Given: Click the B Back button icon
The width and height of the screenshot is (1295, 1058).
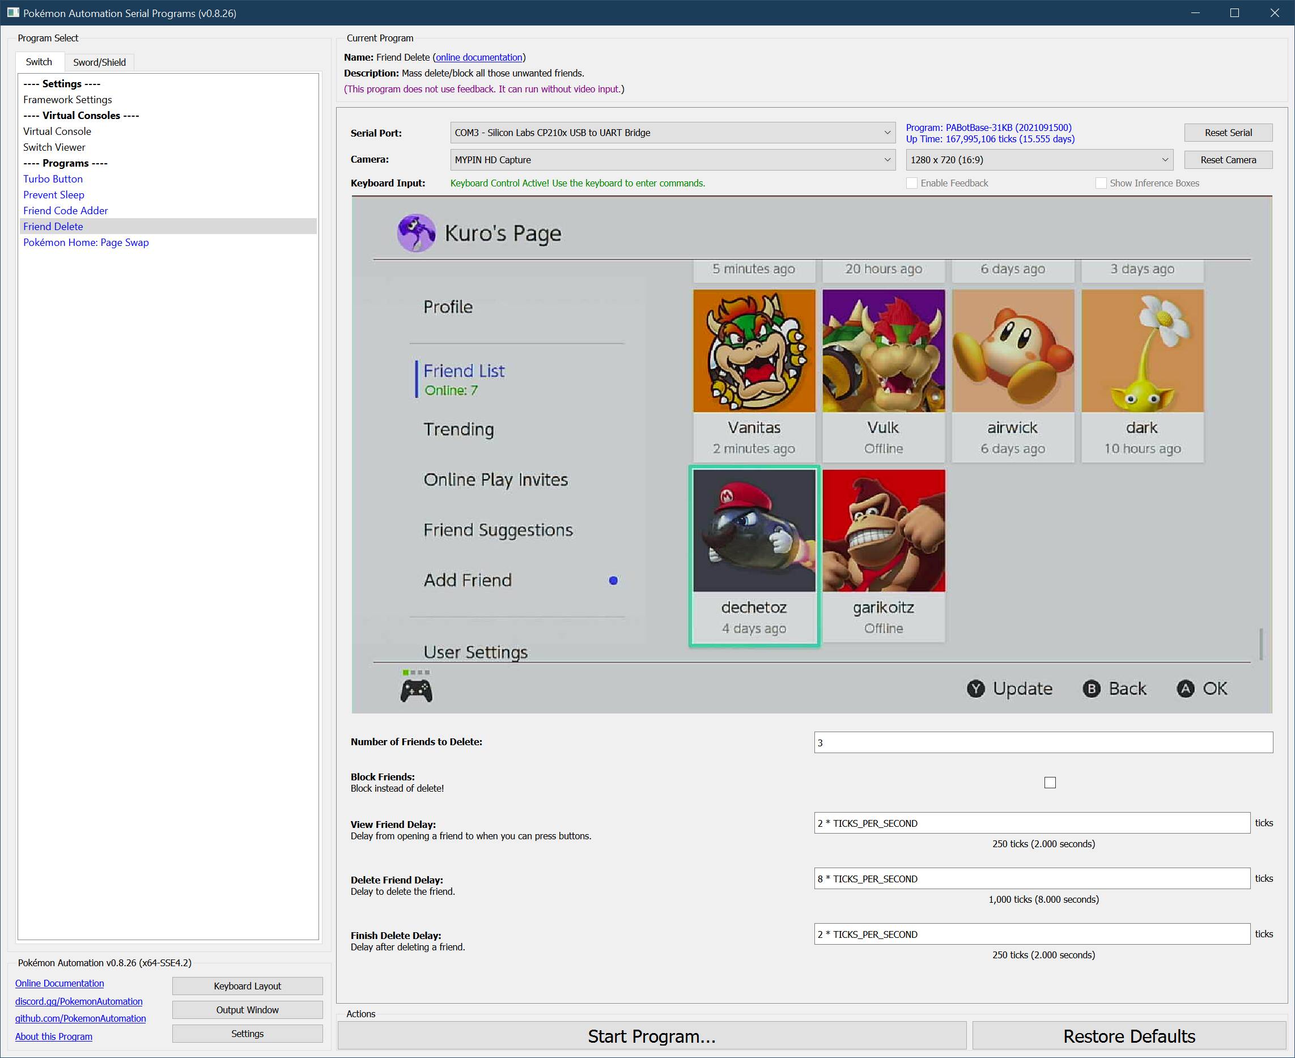Looking at the screenshot, I should (x=1091, y=689).
